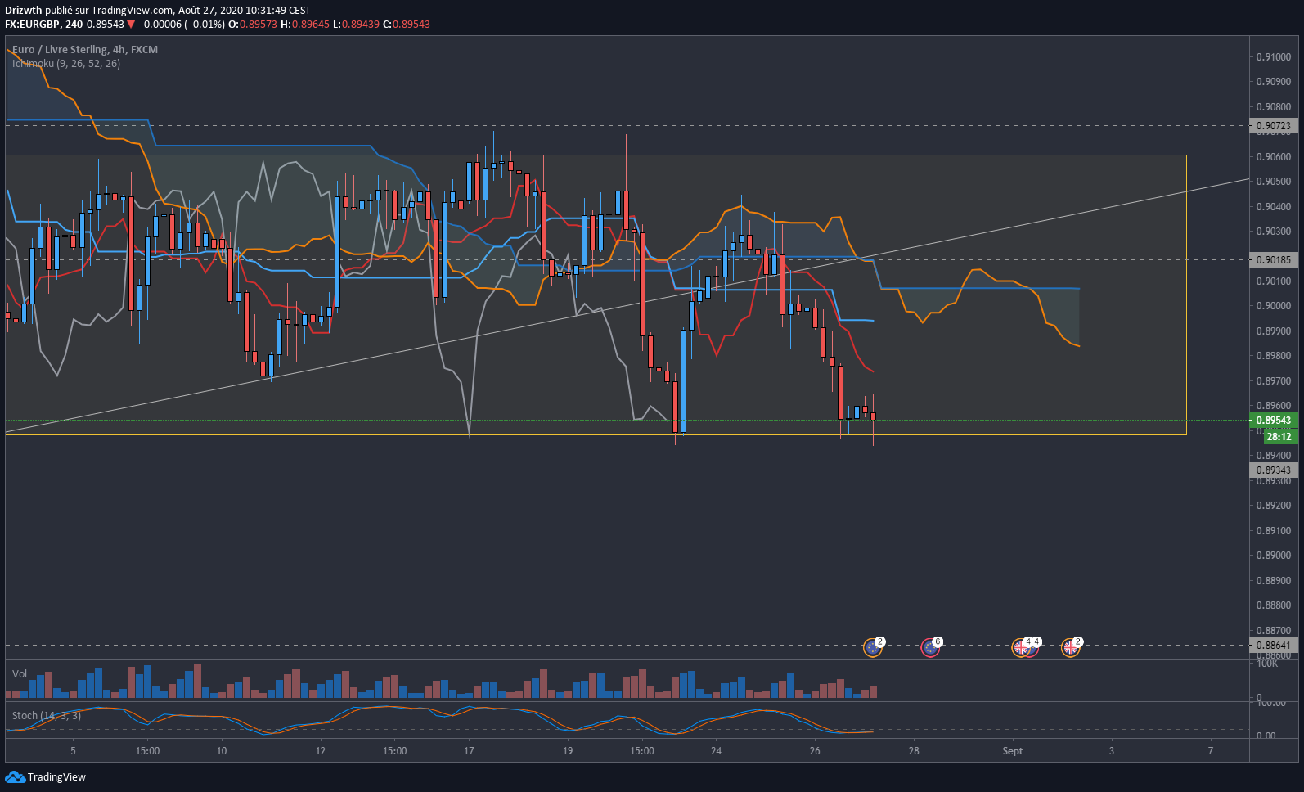
Task: Click the red down arrow beside 0.89543
Action: click(x=131, y=25)
